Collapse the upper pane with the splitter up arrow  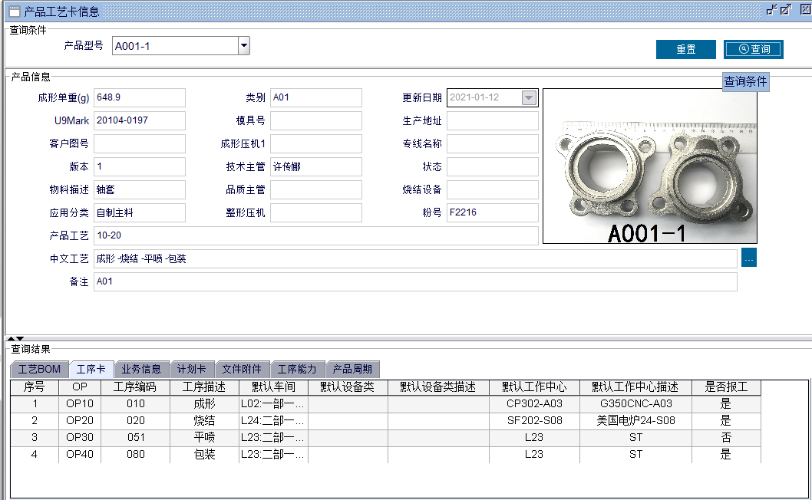[x=11, y=338]
